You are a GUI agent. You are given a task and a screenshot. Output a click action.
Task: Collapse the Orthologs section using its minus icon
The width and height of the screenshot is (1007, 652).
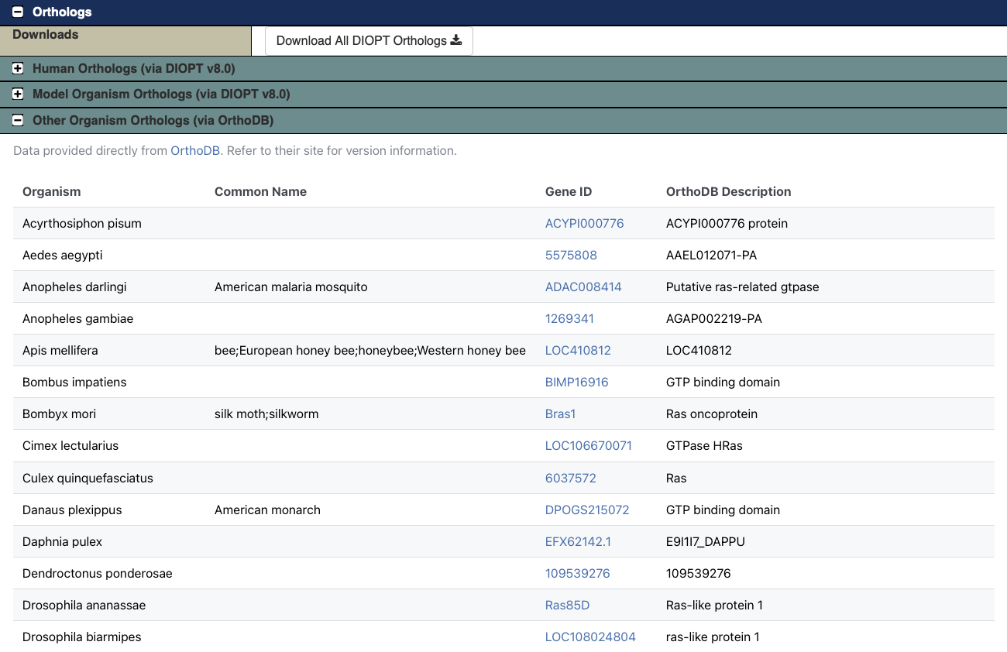(x=17, y=12)
